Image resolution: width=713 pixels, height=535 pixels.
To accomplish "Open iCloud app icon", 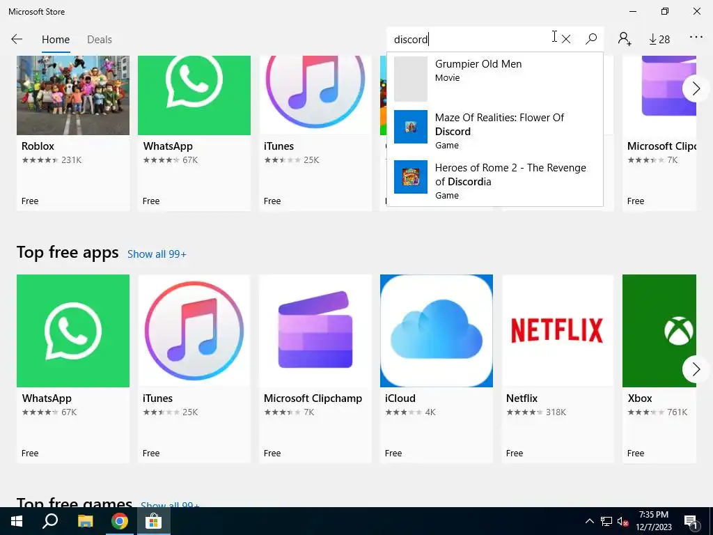I will pos(437,331).
